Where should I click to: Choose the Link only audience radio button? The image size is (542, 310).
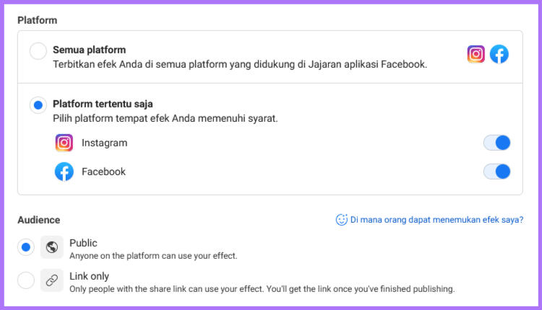coord(26,280)
